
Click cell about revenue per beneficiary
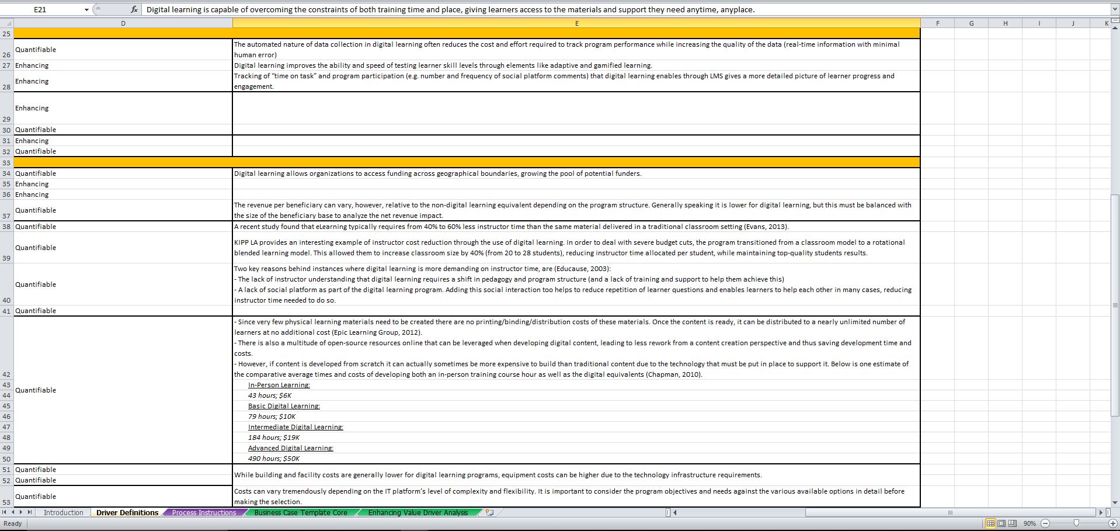[576, 210]
